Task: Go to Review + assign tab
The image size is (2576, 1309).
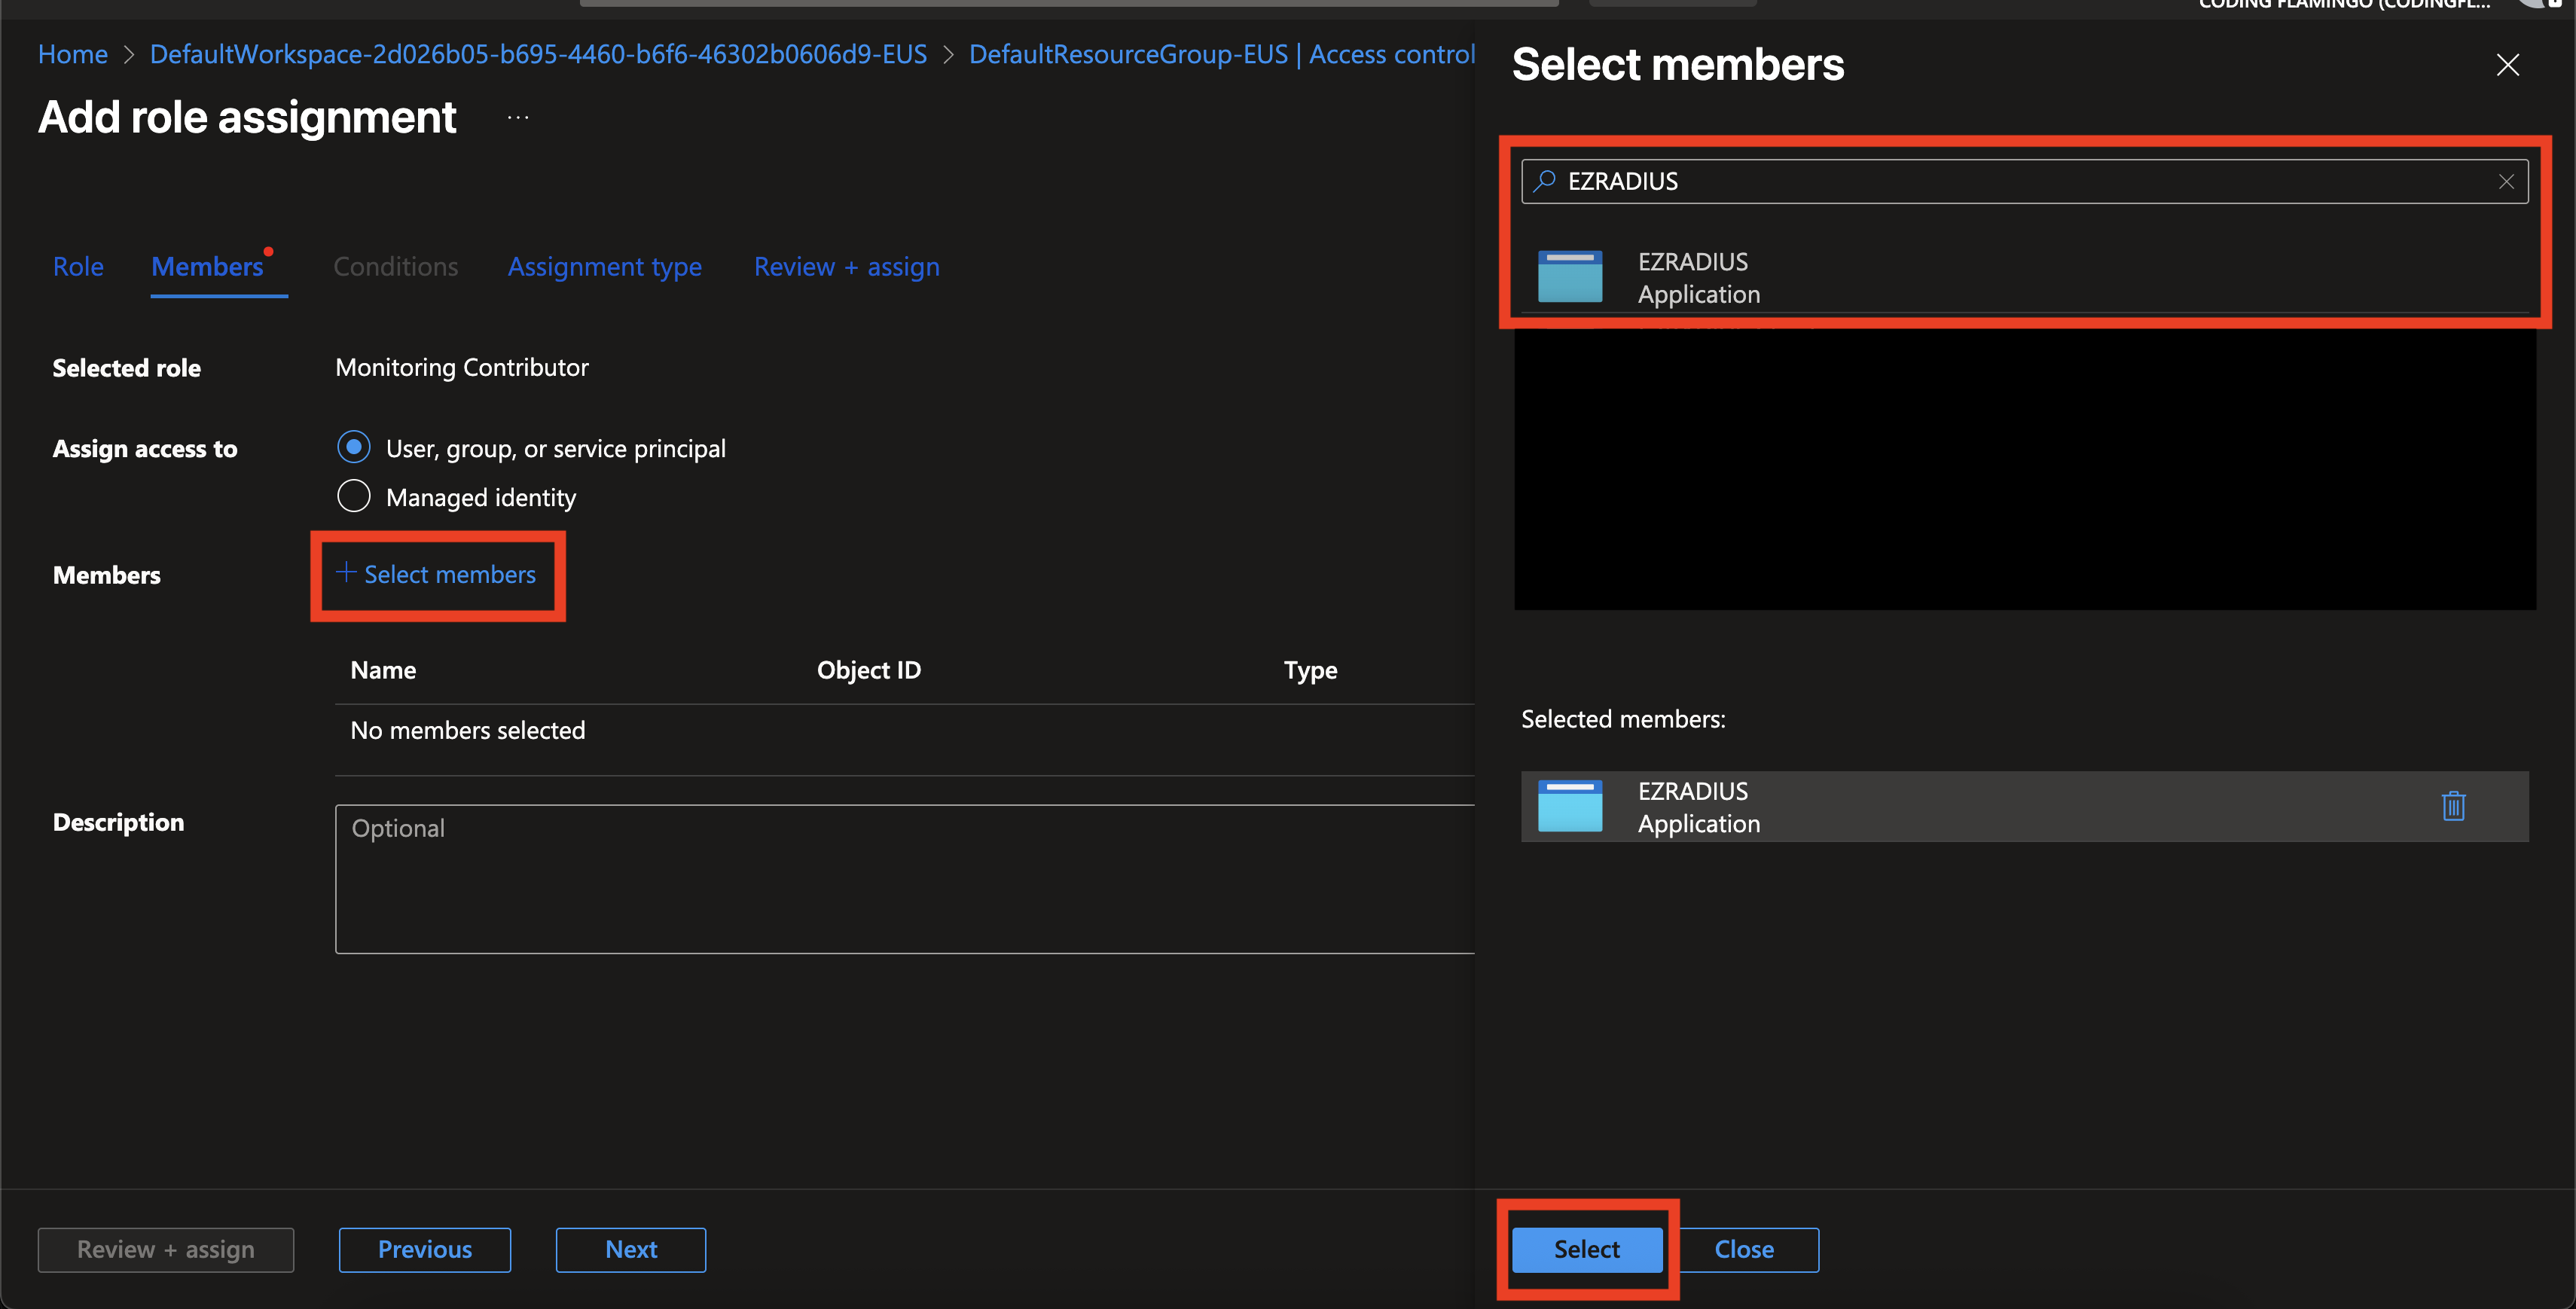Action: pos(846,267)
